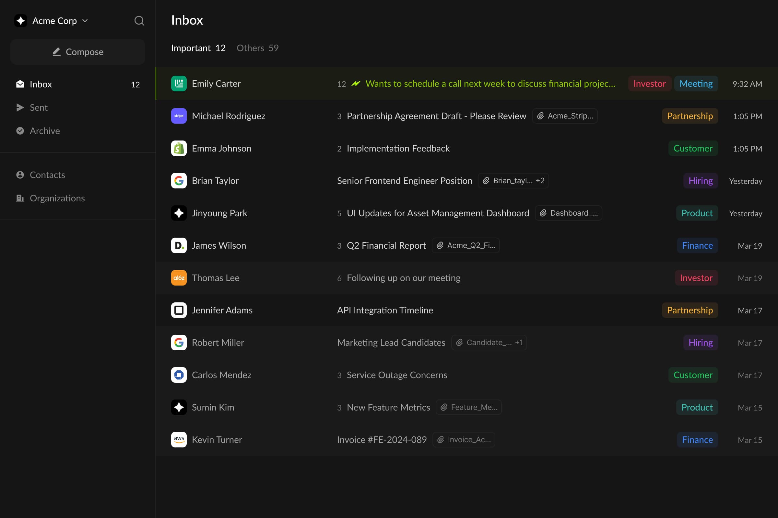The height and width of the screenshot is (518, 778).
Task: Open the Archive folder
Action: tap(78, 131)
